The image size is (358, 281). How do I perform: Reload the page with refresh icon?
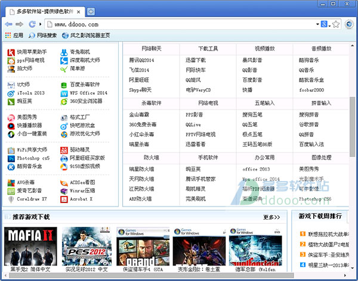click(x=32, y=24)
